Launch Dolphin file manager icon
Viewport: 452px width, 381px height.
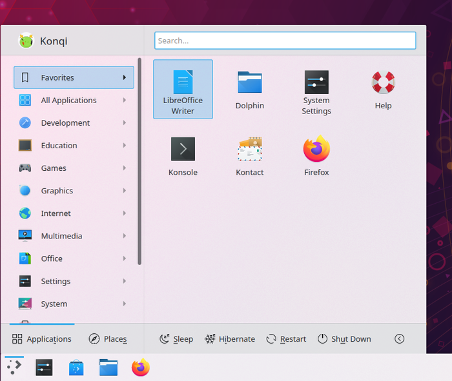(x=249, y=90)
